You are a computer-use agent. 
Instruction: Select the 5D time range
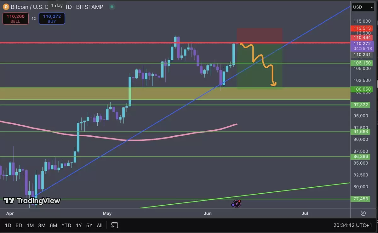pos(19,225)
